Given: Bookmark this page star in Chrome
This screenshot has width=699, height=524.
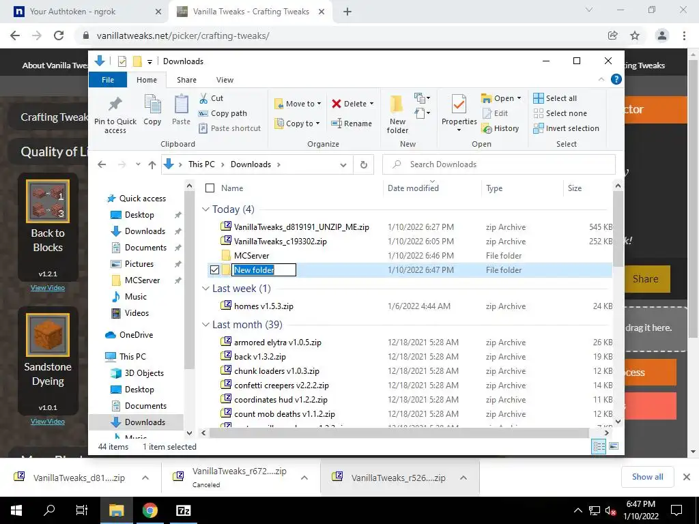Looking at the screenshot, I should [635, 35].
